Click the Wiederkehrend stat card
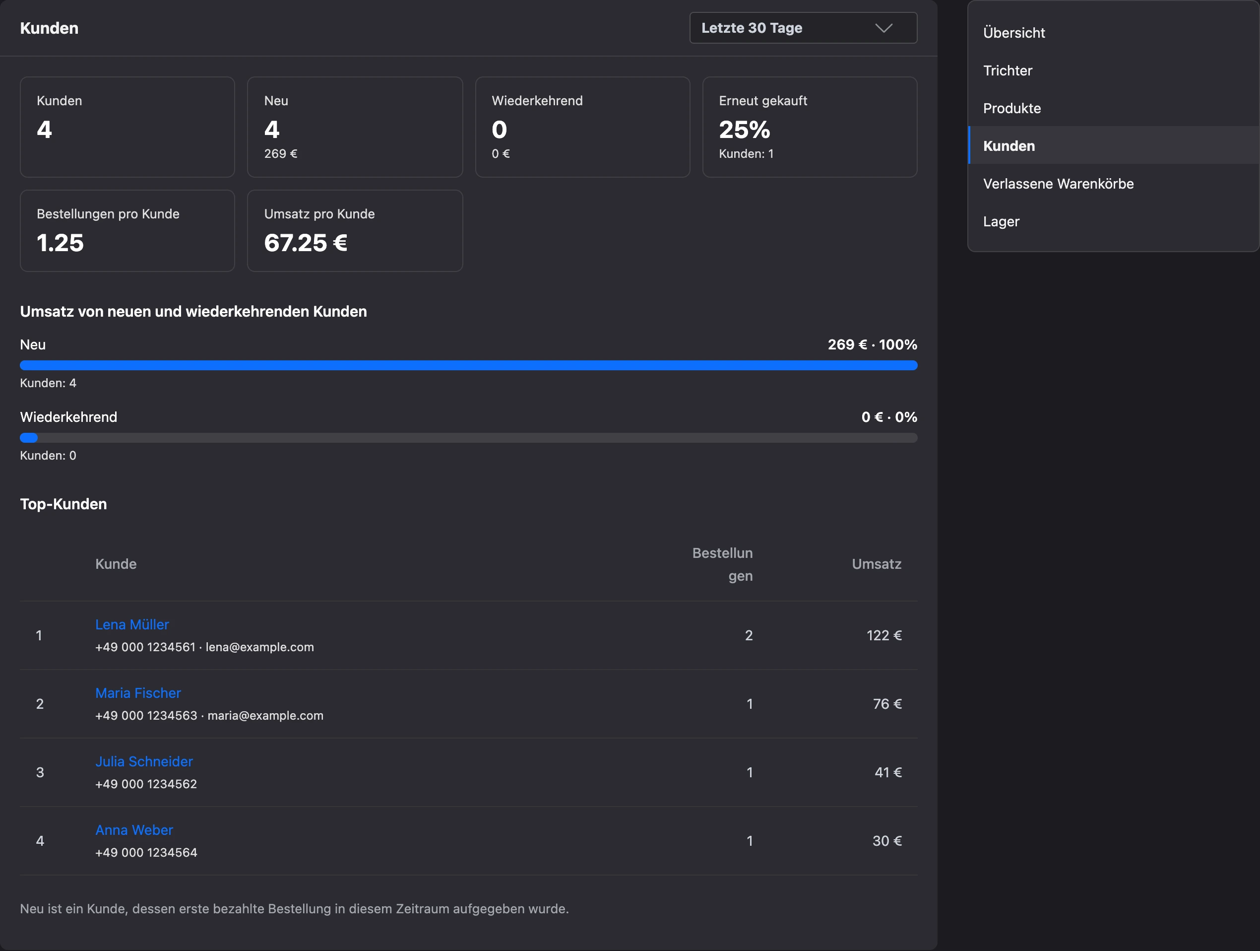This screenshot has width=1260, height=951. coord(582,127)
